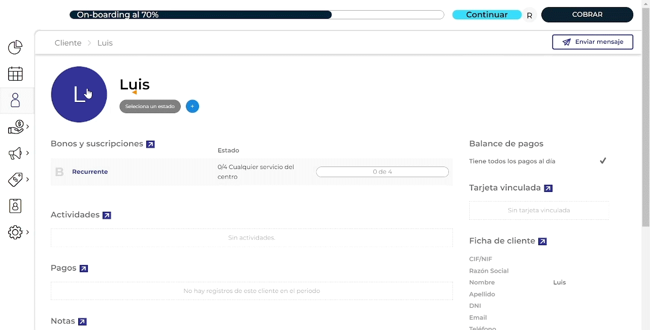Click the Email field label
The width and height of the screenshot is (650, 330).
[x=478, y=317]
